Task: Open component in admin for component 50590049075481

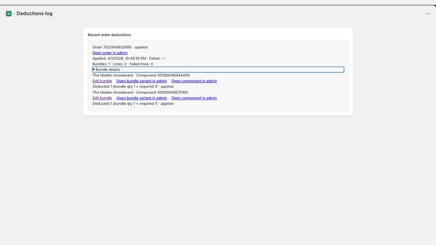Action: (x=194, y=98)
